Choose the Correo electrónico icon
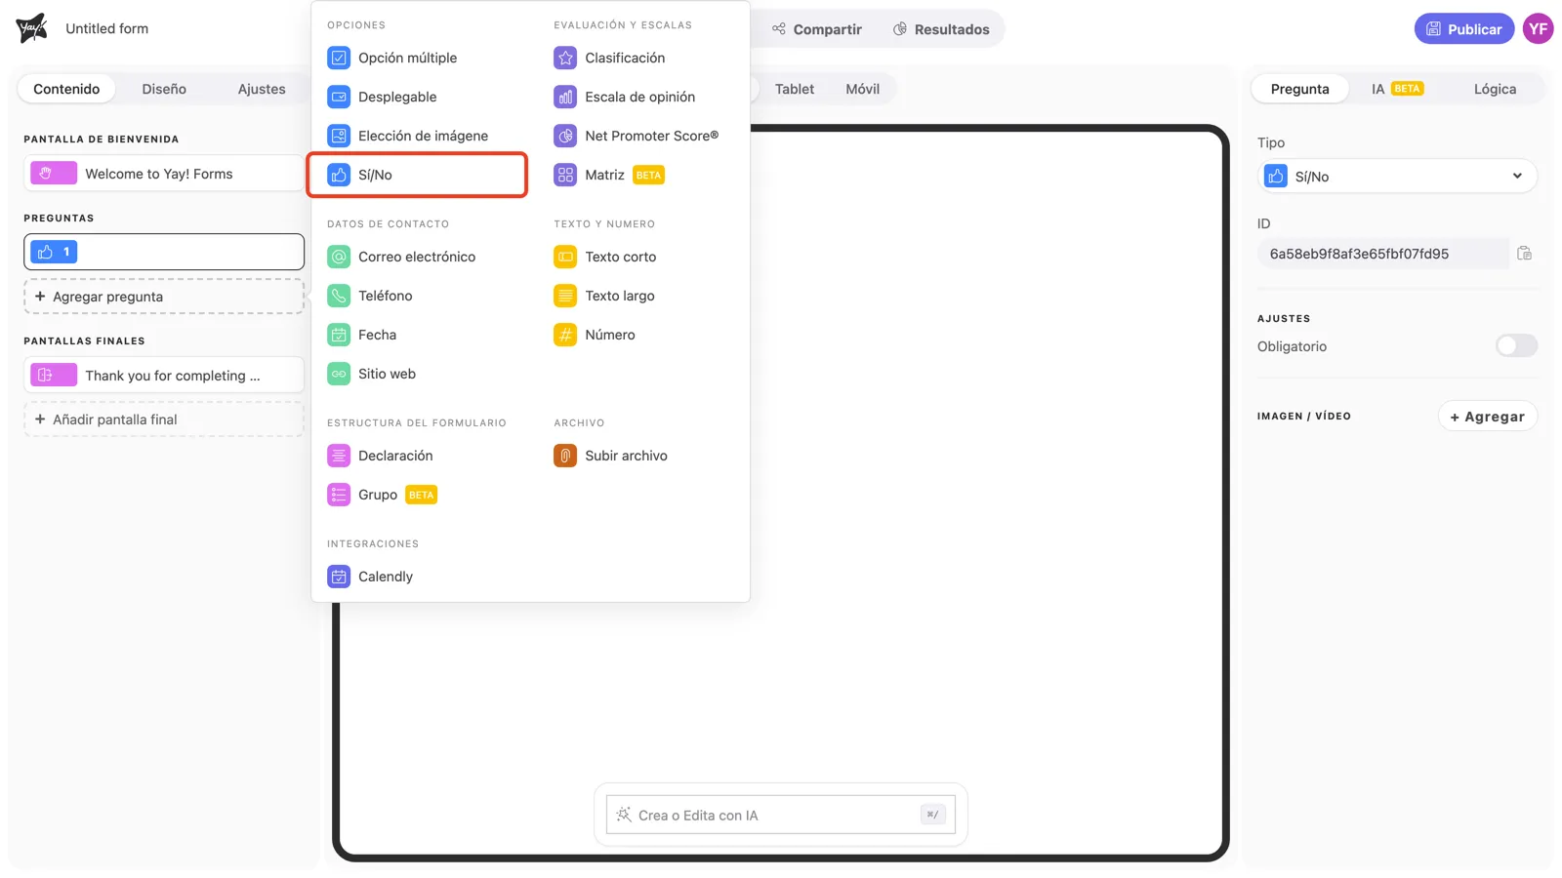Image resolution: width=1562 pixels, height=878 pixels. pyautogui.click(x=339, y=257)
